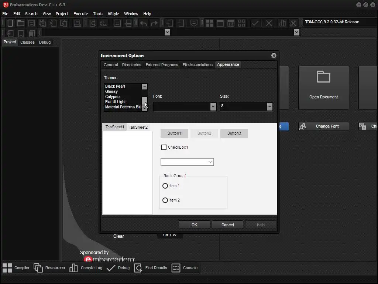The image size is (378, 284).
Task: Click the Cancel button
Action: (227, 225)
